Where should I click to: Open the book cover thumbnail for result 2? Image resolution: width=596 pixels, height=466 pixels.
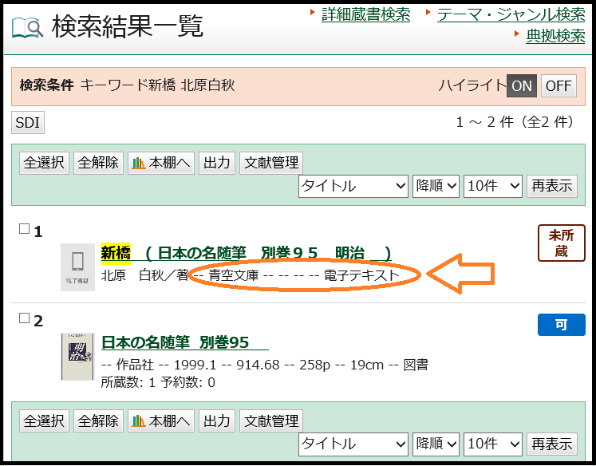click(77, 357)
